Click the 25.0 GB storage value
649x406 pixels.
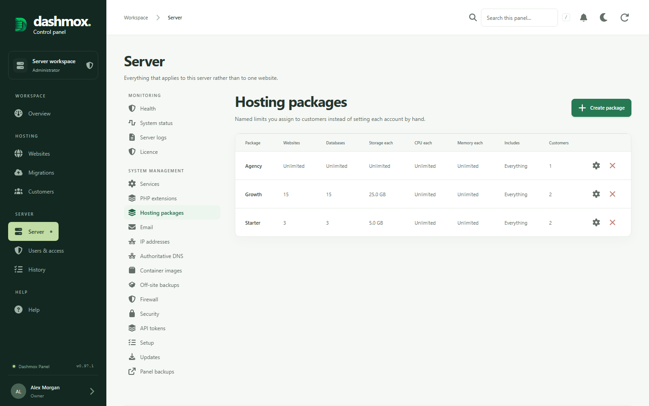click(x=377, y=194)
